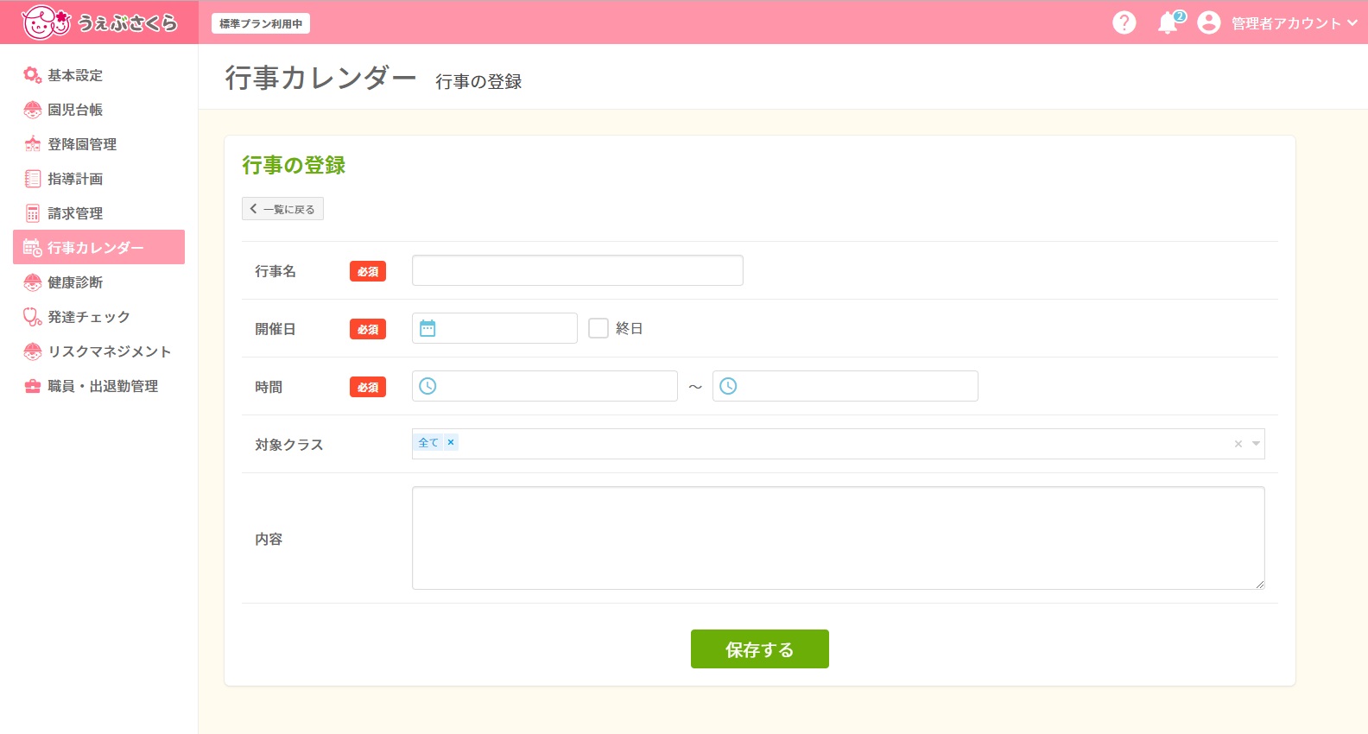Click the 標準プラン利用中 badge

pos(261,23)
